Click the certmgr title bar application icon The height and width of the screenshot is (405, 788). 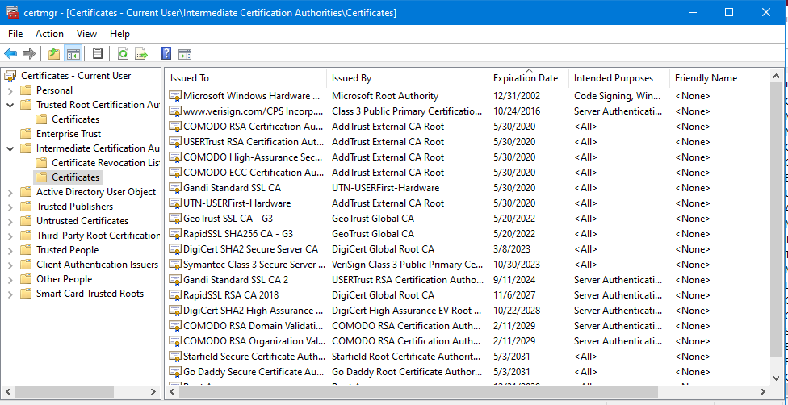pyautogui.click(x=13, y=13)
